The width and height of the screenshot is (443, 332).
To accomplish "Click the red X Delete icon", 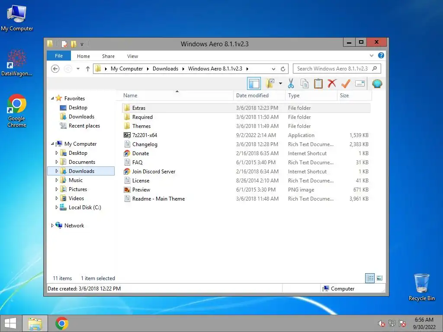I will click(332, 83).
